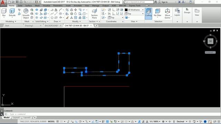Switch to the Layout1 tab
This screenshot has width=221, height=124.
pyautogui.click(x=16, y=117)
